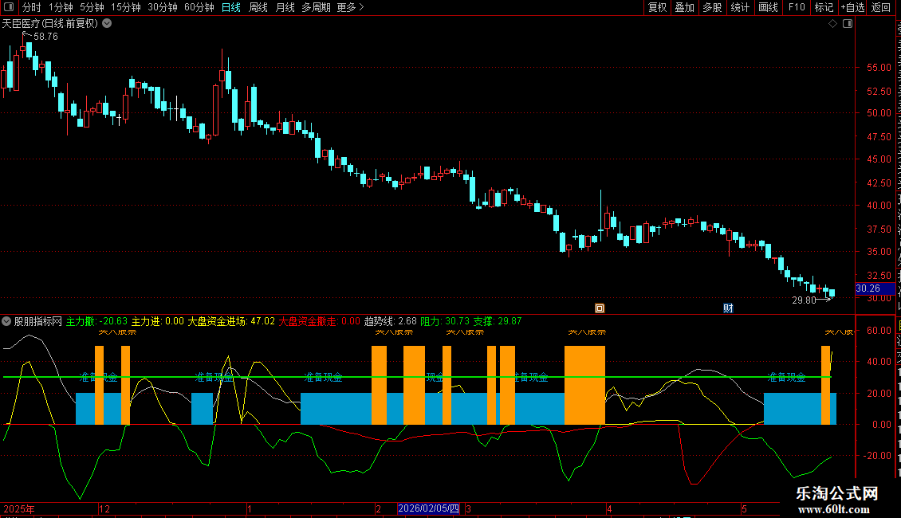This screenshot has width=901, height=518.
Task: Select the 5分钟 period
Action: click(x=92, y=7)
